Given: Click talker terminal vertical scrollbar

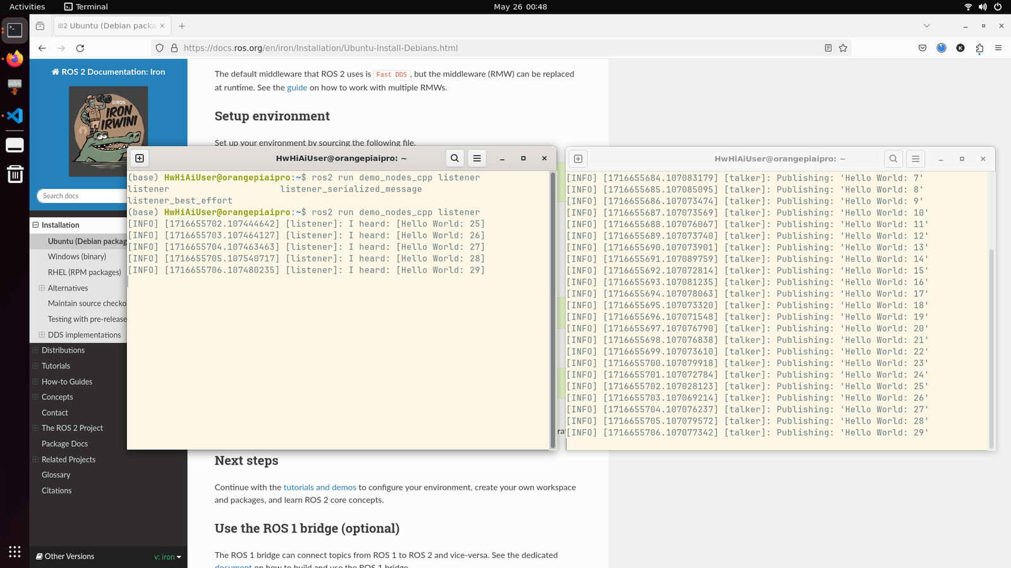Looking at the screenshot, I should [x=991, y=348].
